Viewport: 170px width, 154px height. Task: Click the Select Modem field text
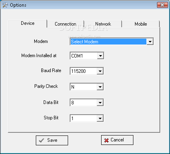coord(109,42)
